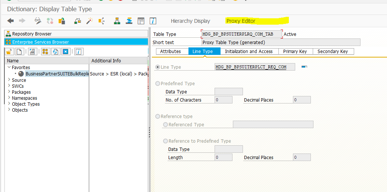Image resolution: width=387 pixels, height=192 pixels.
Task: Open the Secondary Key tab
Action: pyautogui.click(x=333, y=52)
